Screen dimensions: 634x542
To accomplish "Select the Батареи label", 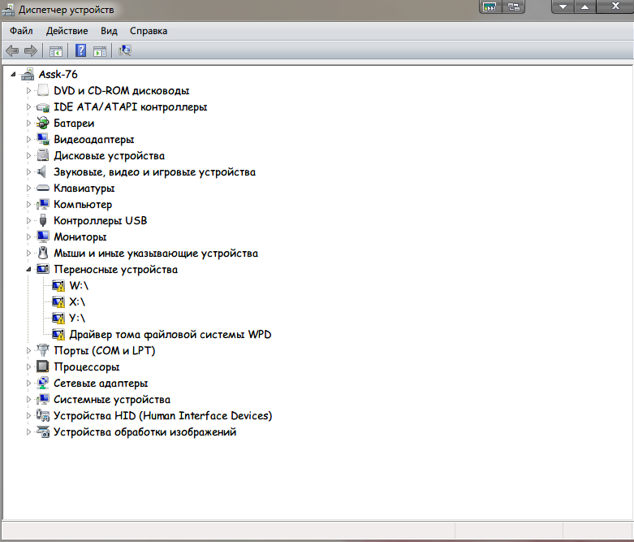I will 74,123.
